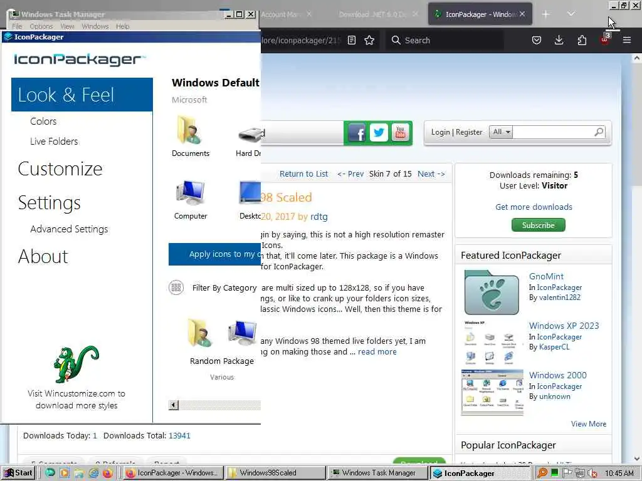Open the Look & Feel section
642x481 pixels.
click(x=82, y=95)
